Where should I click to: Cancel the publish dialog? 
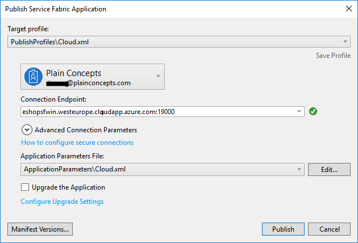(330, 229)
